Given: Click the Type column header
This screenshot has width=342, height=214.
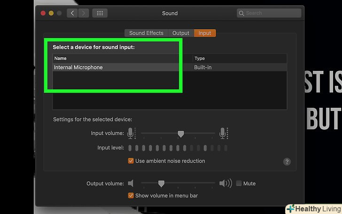Looking at the screenshot, I should [240, 58].
